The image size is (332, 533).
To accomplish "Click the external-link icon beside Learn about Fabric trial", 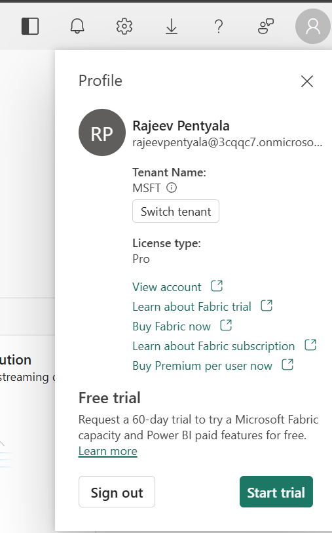I will click(x=267, y=306).
